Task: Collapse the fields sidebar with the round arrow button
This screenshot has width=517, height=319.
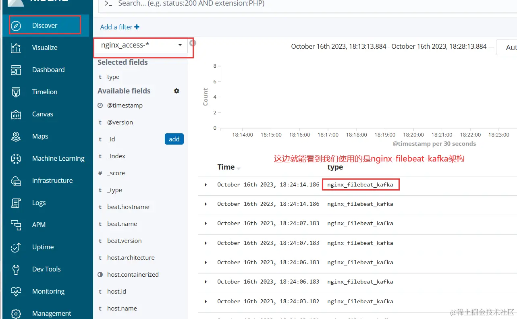Action: pyautogui.click(x=193, y=43)
